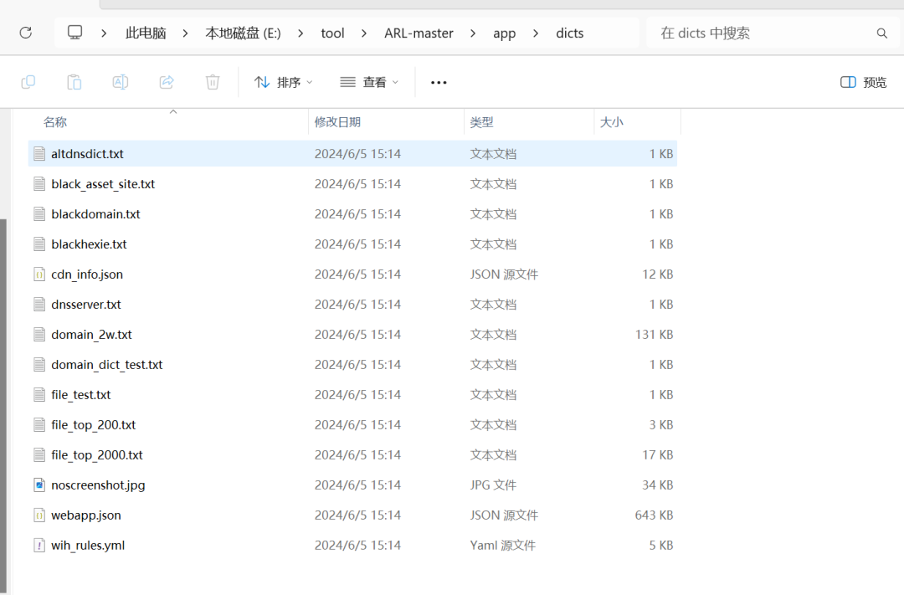Viewport: 904px width, 595px height.
Task: Click the search magnifier icon
Action: [881, 33]
